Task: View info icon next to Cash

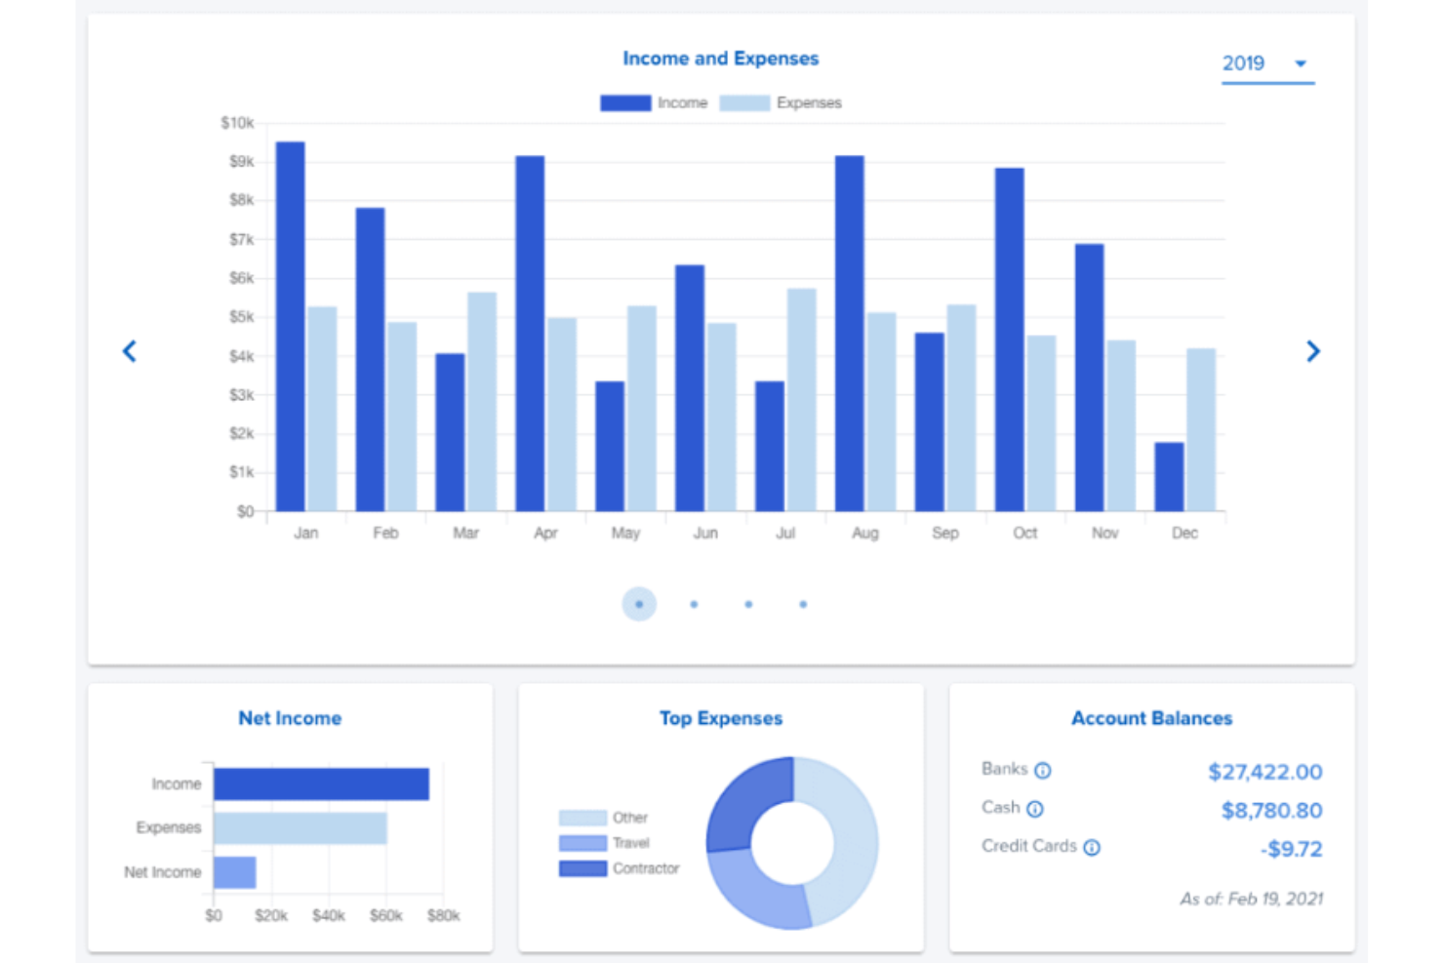Action: 1034,808
